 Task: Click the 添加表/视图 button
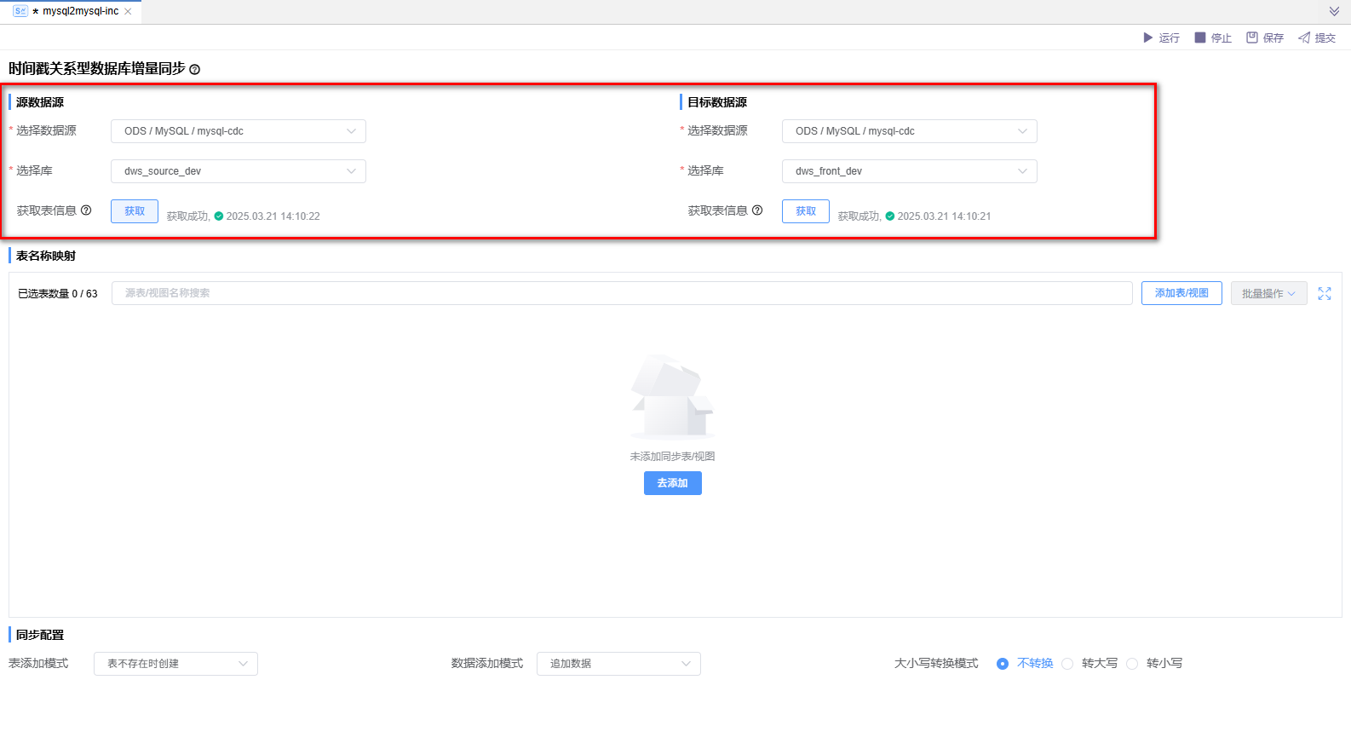point(1181,293)
